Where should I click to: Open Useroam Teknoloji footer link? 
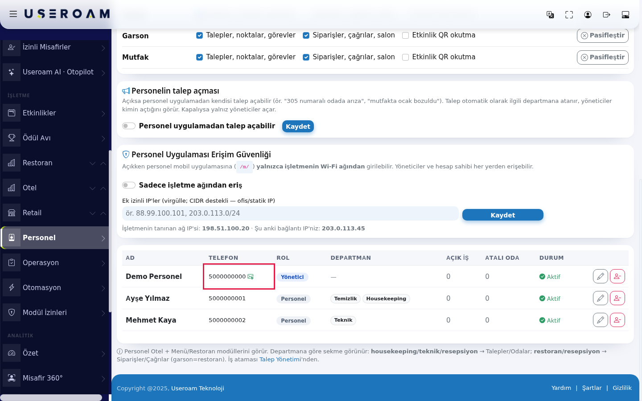pyautogui.click(x=198, y=389)
